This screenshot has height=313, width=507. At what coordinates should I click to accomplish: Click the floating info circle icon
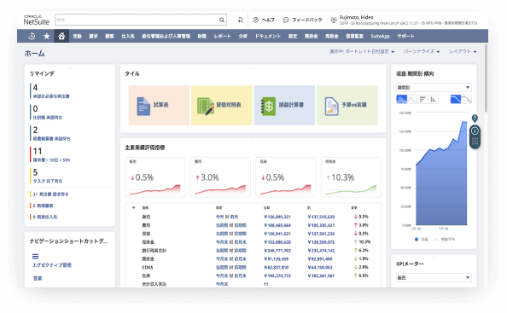click(475, 130)
